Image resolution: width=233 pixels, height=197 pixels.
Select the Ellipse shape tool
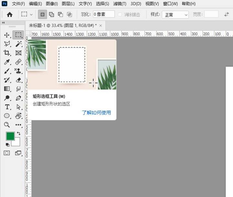pyautogui.click(x=7, y=115)
